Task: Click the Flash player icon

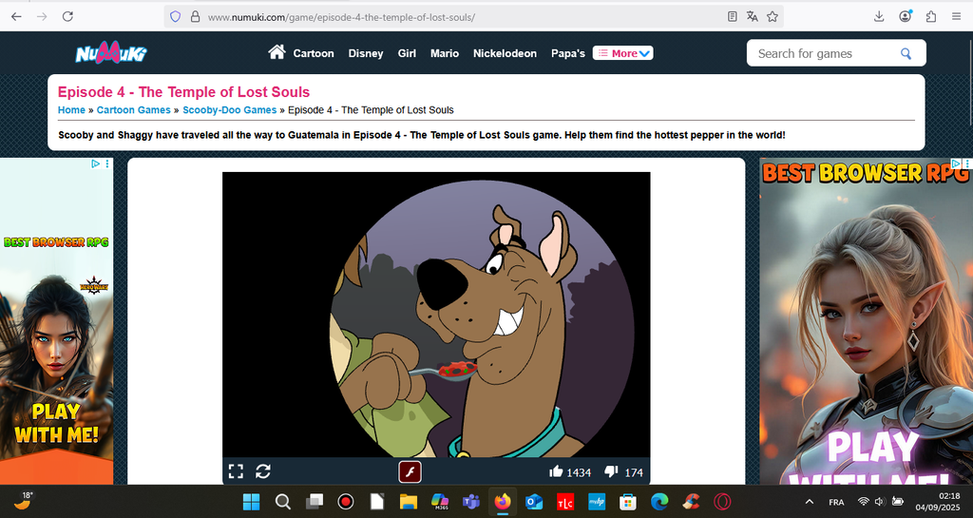Action: [x=410, y=471]
